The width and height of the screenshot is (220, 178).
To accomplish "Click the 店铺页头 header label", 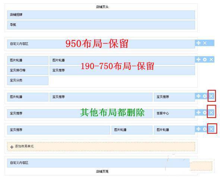I will click(102, 7).
